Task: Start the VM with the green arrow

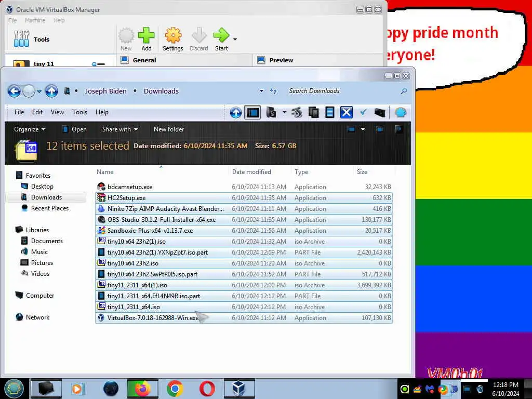Action: [x=221, y=39]
